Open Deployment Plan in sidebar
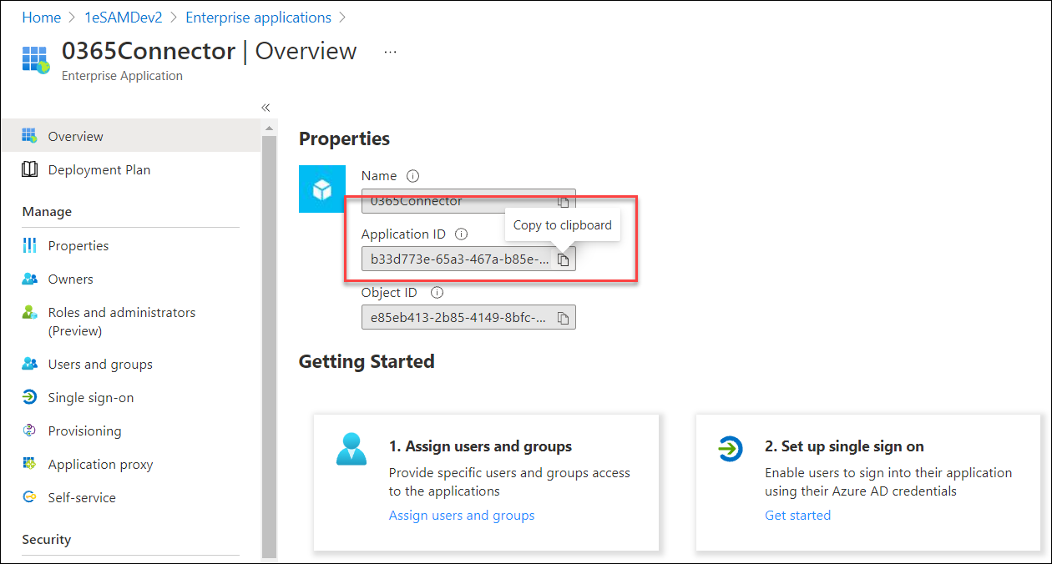1052x564 pixels. [x=99, y=170]
